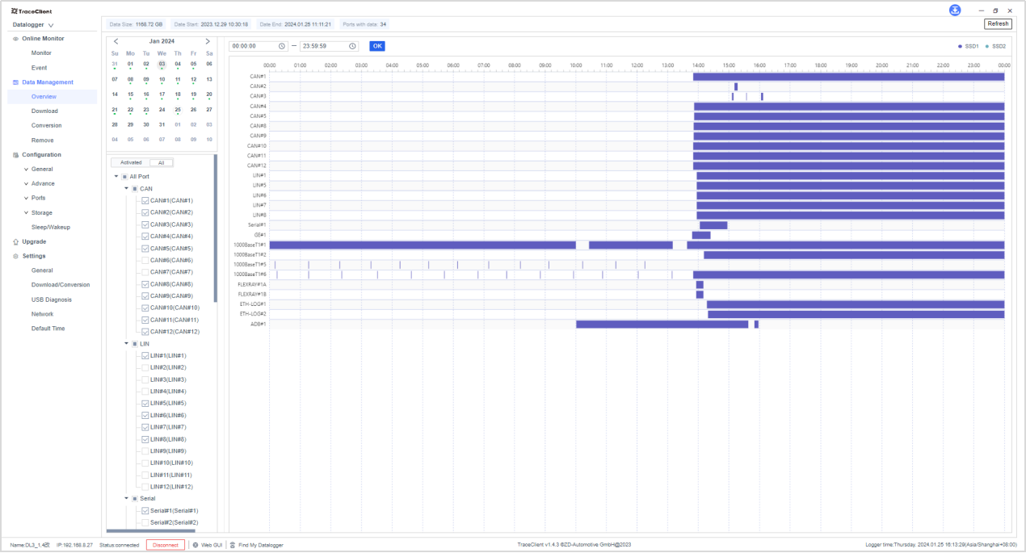
Task: Click Find My Datalogger icon
Action: 233,545
